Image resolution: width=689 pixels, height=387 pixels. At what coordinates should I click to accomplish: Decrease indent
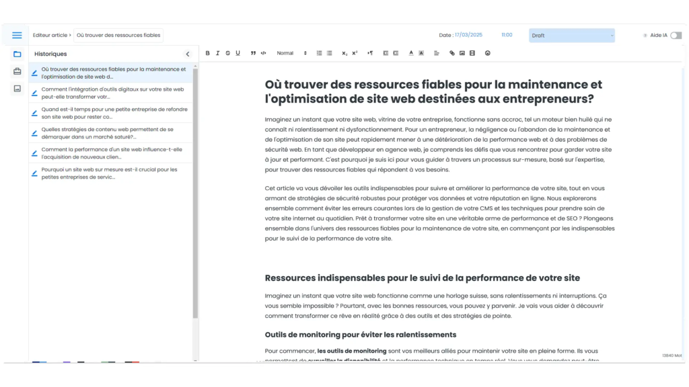click(x=386, y=53)
